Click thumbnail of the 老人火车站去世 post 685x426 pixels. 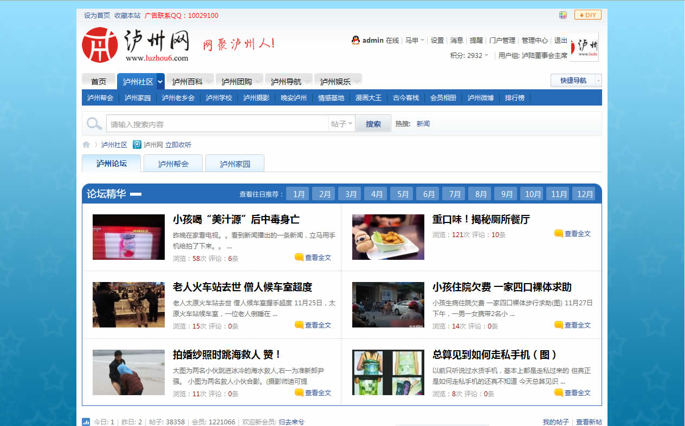pos(128,305)
